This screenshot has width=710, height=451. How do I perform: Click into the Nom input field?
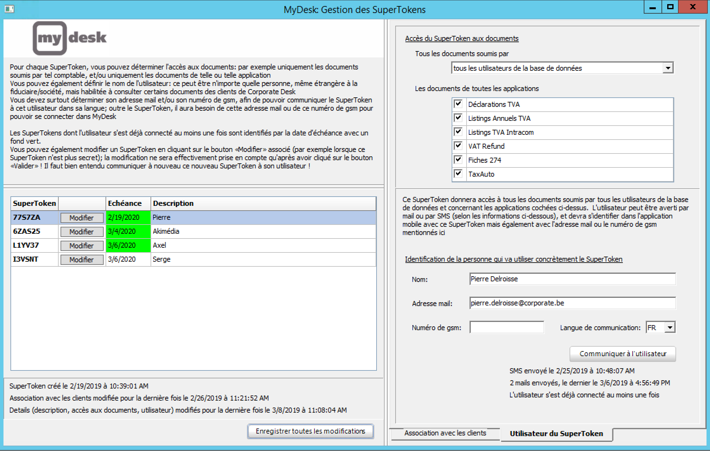(572, 279)
